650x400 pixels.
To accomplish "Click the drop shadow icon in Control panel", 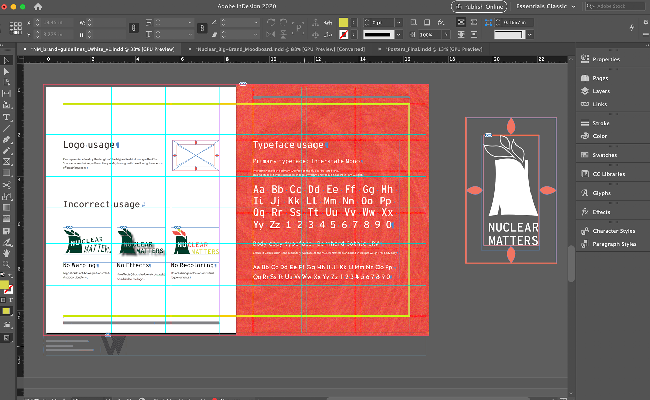I will 427,22.
